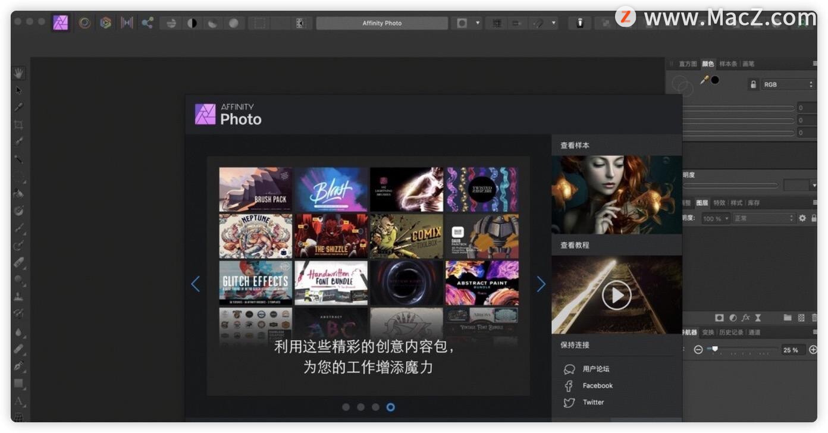Click the live filters hourglass icon
This screenshot has width=828, height=433.
pyautogui.click(x=758, y=318)
